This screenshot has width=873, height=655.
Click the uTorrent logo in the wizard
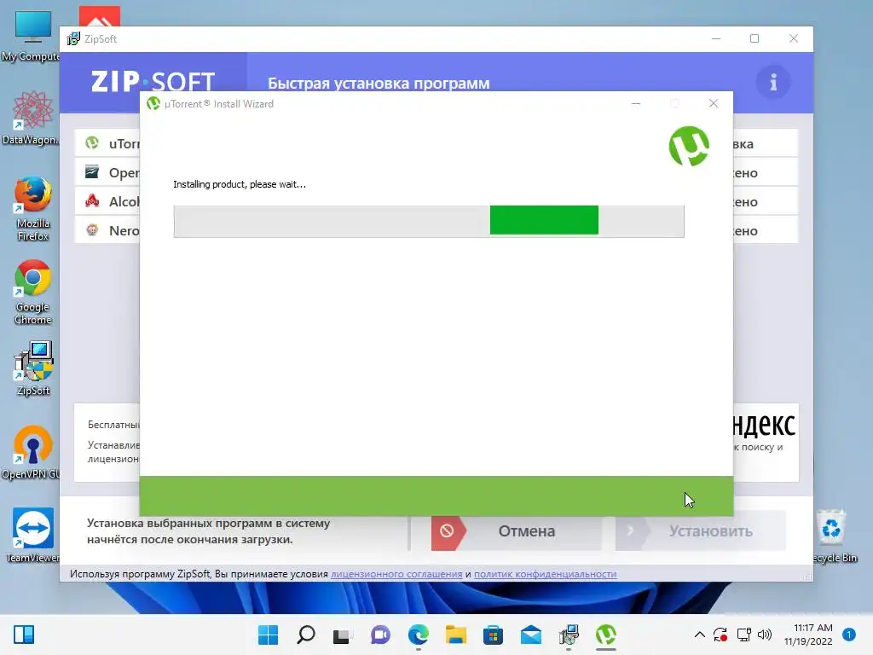(x=689, y=146)
